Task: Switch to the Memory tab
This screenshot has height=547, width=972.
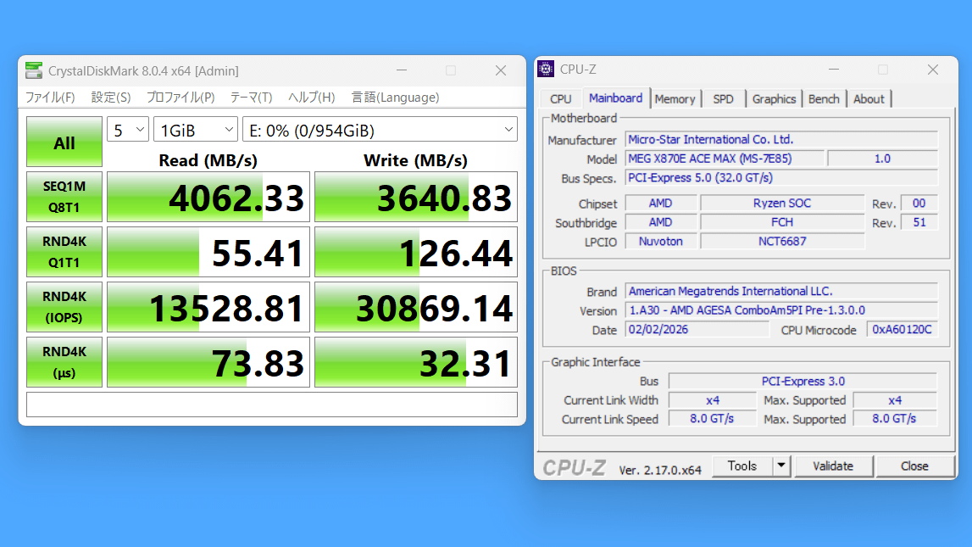Action: pos(675,99)
